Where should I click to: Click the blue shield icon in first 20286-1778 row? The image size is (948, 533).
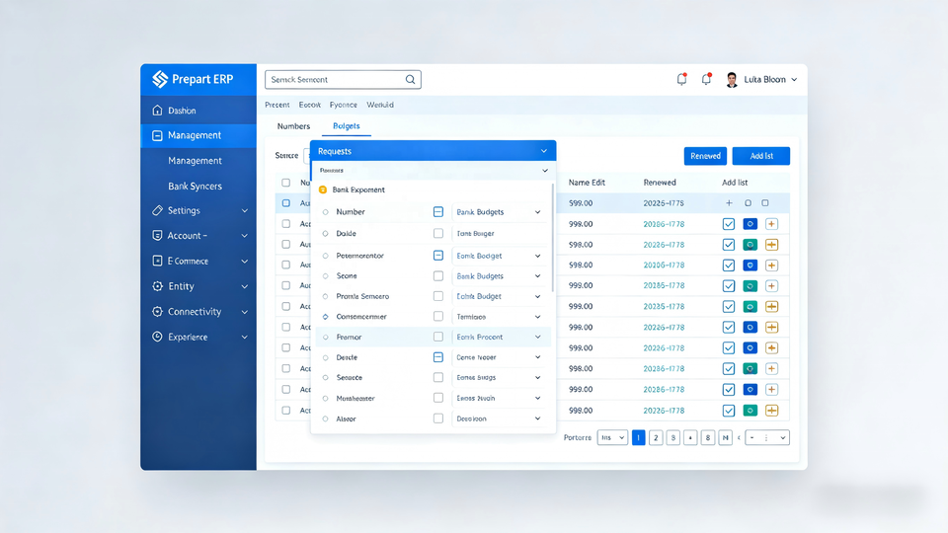pyautogui.click(x=750, y=224)
